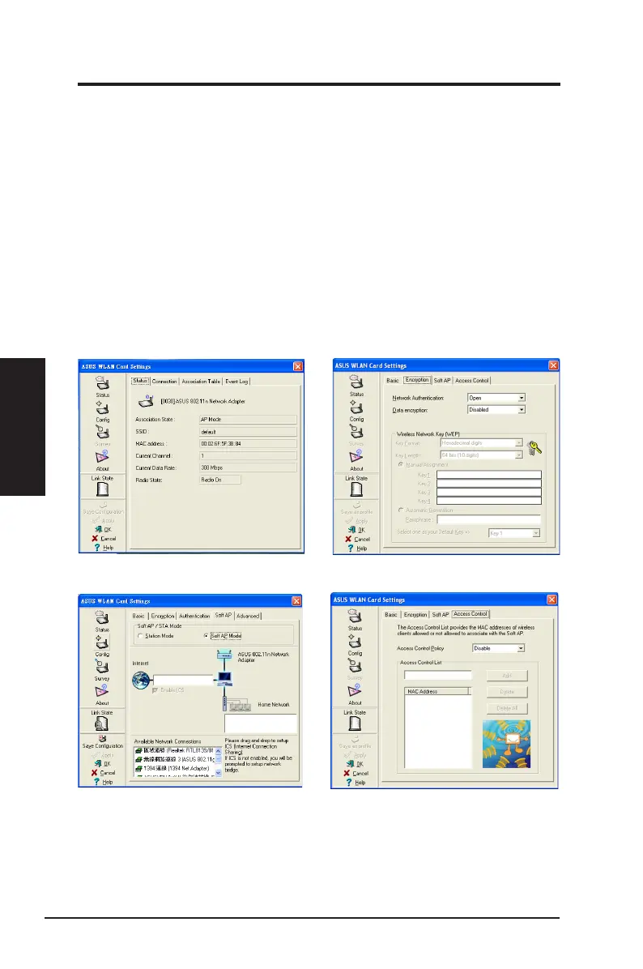
Task: Click the Delete button in Access Control List
Action: click(507, 692)
